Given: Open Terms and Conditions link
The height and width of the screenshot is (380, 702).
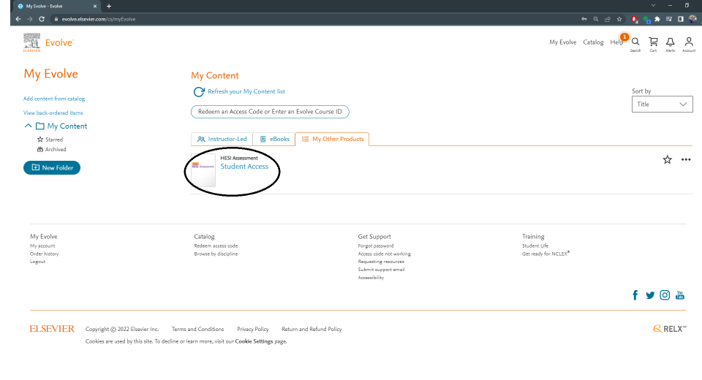Looking at the screenshot, I should pos(197,329).
